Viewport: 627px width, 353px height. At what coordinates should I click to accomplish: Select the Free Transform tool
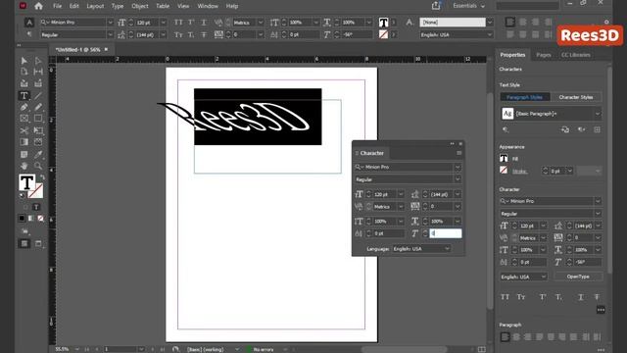38,130
